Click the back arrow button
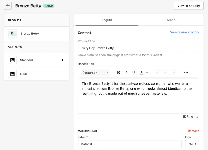 [x=8, y=6]
